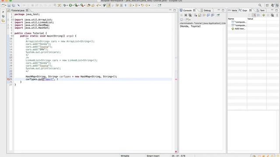Open the Forward navigation history dropdown arrow
This screenshot has width=280, height=157.
pyautogui.click(x=155, y=6)
